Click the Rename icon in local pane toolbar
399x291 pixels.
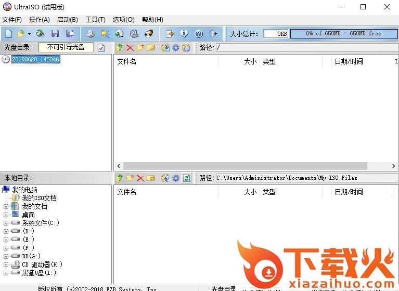[151, 178]
